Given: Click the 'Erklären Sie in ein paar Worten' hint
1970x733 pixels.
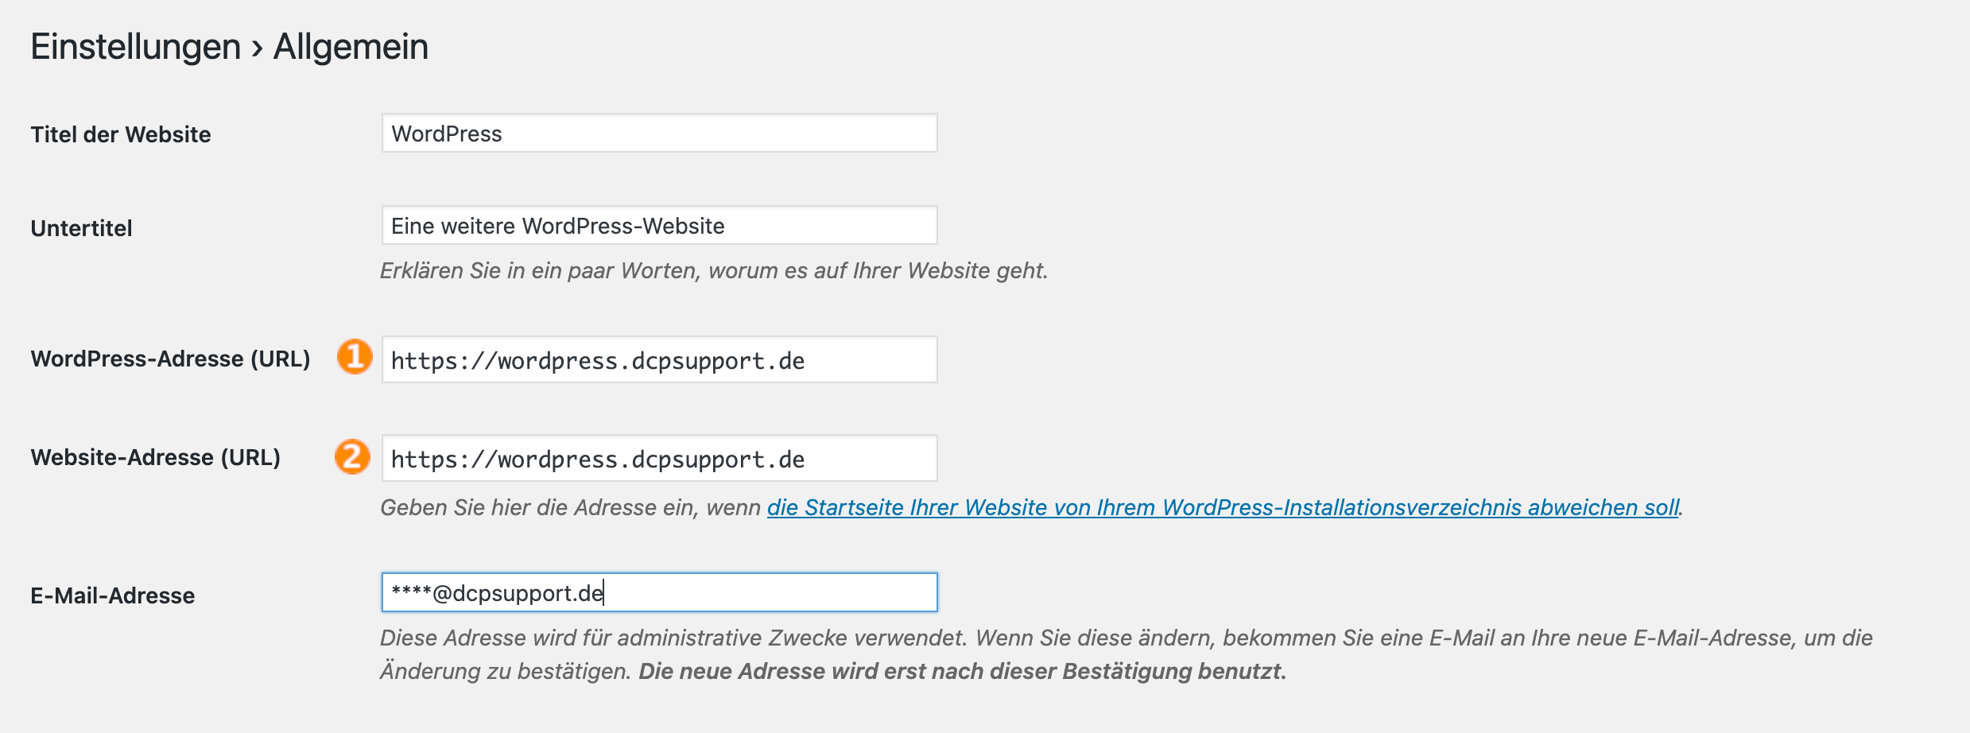Looking at the screenshot, I should [x=713, y=270].
